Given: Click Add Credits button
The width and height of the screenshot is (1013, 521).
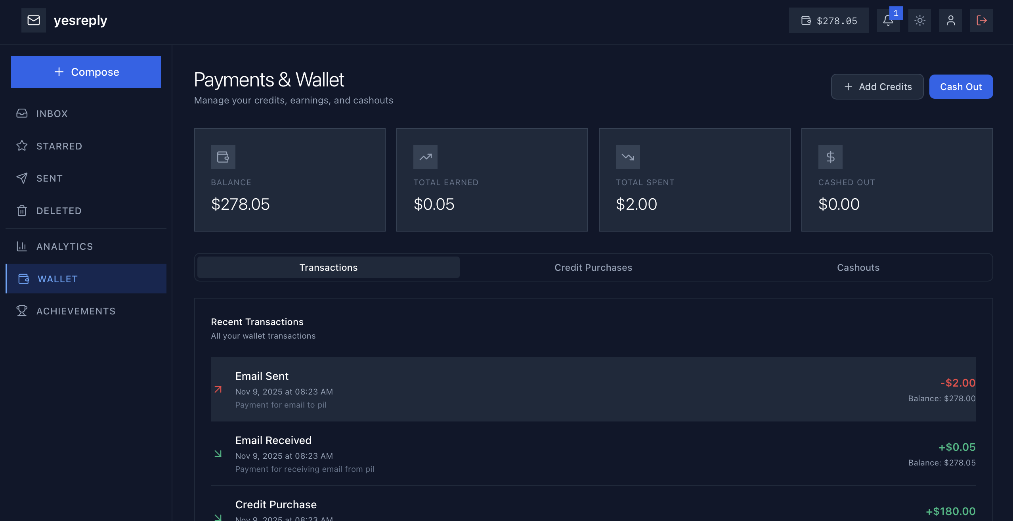Looking at the screenshot, I should [x=877, y=86].
